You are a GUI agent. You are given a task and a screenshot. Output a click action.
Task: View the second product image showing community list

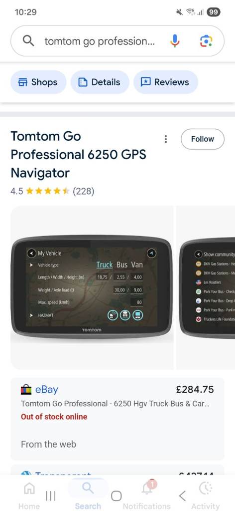tap(206, 288)
